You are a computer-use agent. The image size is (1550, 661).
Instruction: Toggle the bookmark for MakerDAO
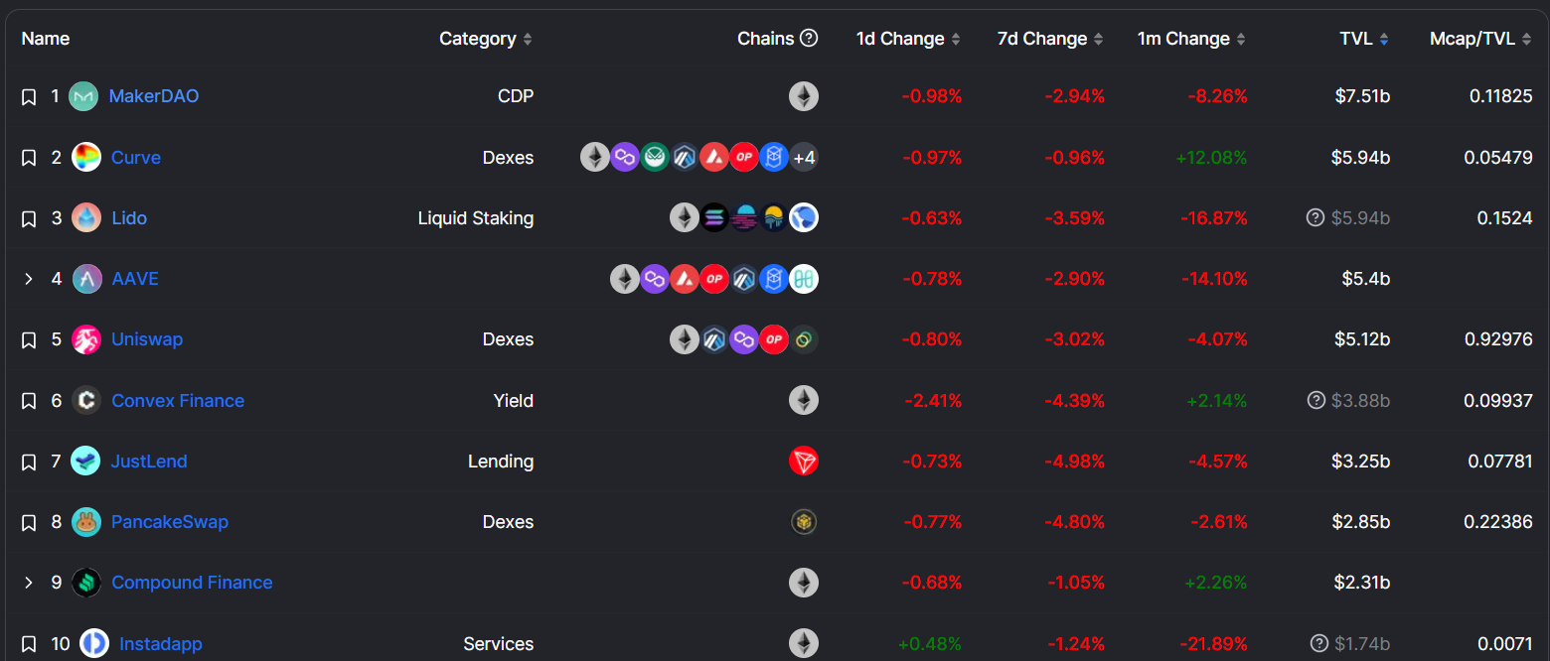pyautogui.click(x=29, y=97)
